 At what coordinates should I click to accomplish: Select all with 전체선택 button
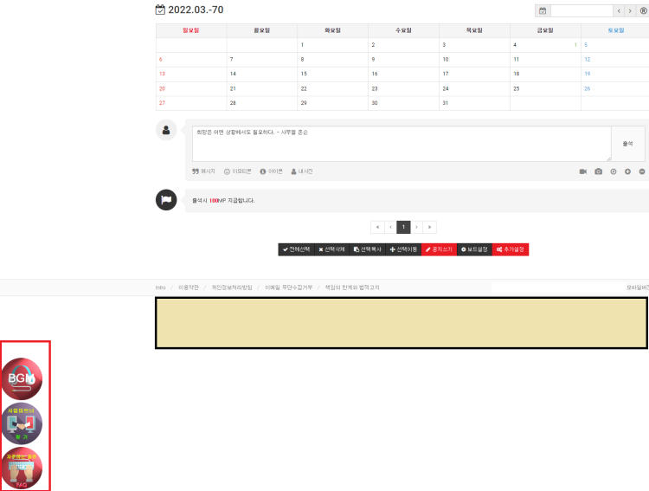coord(296,249)
